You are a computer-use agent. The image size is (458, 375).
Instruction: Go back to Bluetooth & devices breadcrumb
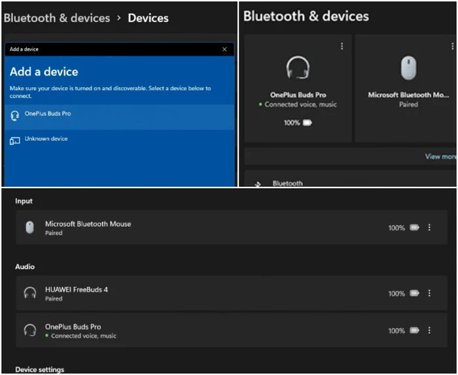pos(57,18)
